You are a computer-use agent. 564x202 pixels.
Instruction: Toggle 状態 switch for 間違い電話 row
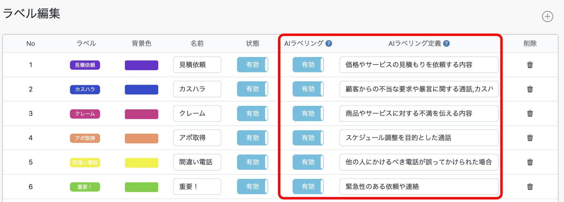(252, 162)
